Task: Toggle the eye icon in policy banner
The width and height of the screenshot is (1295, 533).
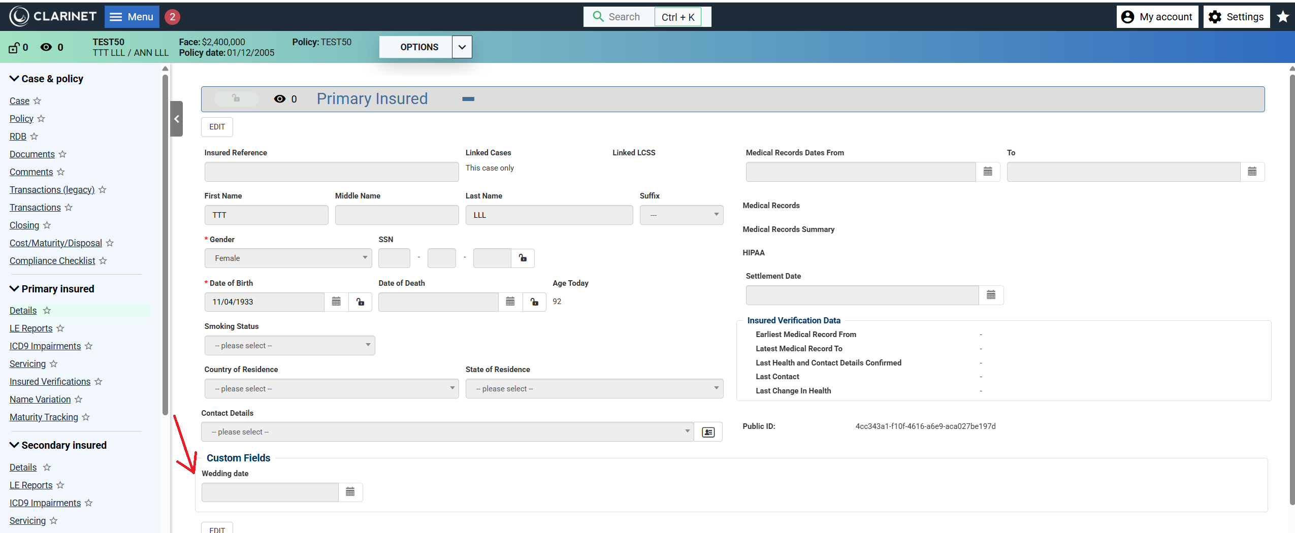Action: pyautogui.click(x=46, y=47)
